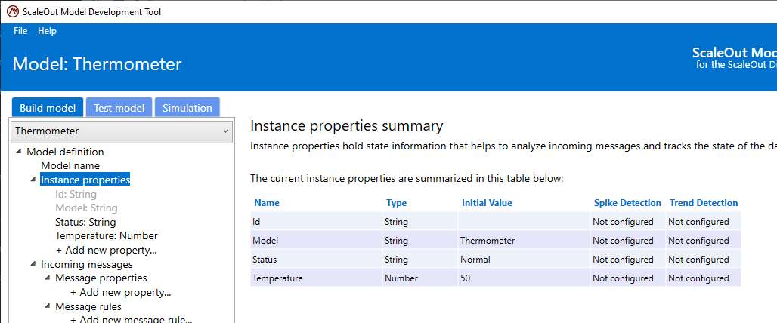
Task: Click Add new property under Instance properties
Action: pyautogui.click(x=107, y=251)
